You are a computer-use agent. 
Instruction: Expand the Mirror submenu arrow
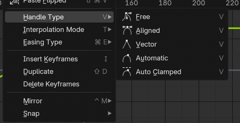110,101
